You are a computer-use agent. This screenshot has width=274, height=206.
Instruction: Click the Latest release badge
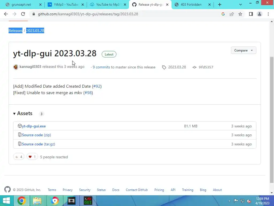pyautogui.click(x=109, y=54)
